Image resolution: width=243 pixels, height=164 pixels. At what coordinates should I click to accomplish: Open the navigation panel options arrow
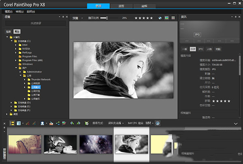tap(60, 17)
